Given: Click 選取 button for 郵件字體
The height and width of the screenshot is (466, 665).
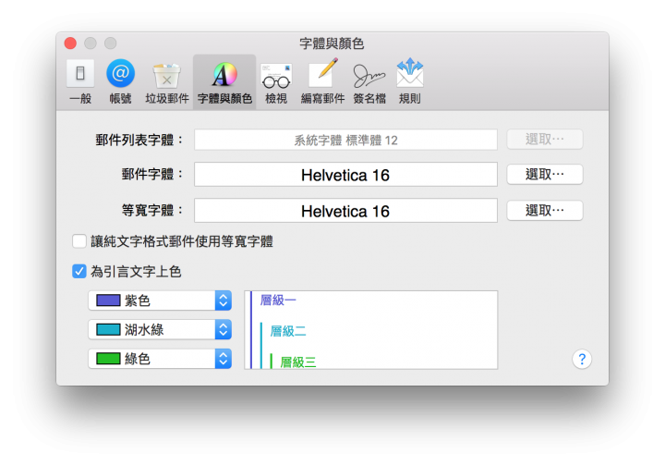Looking at the screenshot, I should coord(545,175).
